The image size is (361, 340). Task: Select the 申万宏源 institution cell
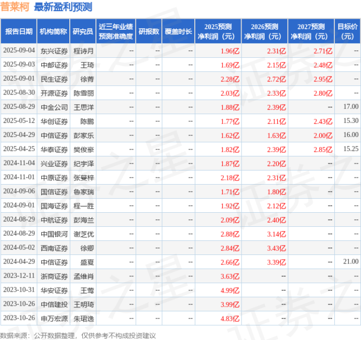pyautogui.click(x=54, y=318)
